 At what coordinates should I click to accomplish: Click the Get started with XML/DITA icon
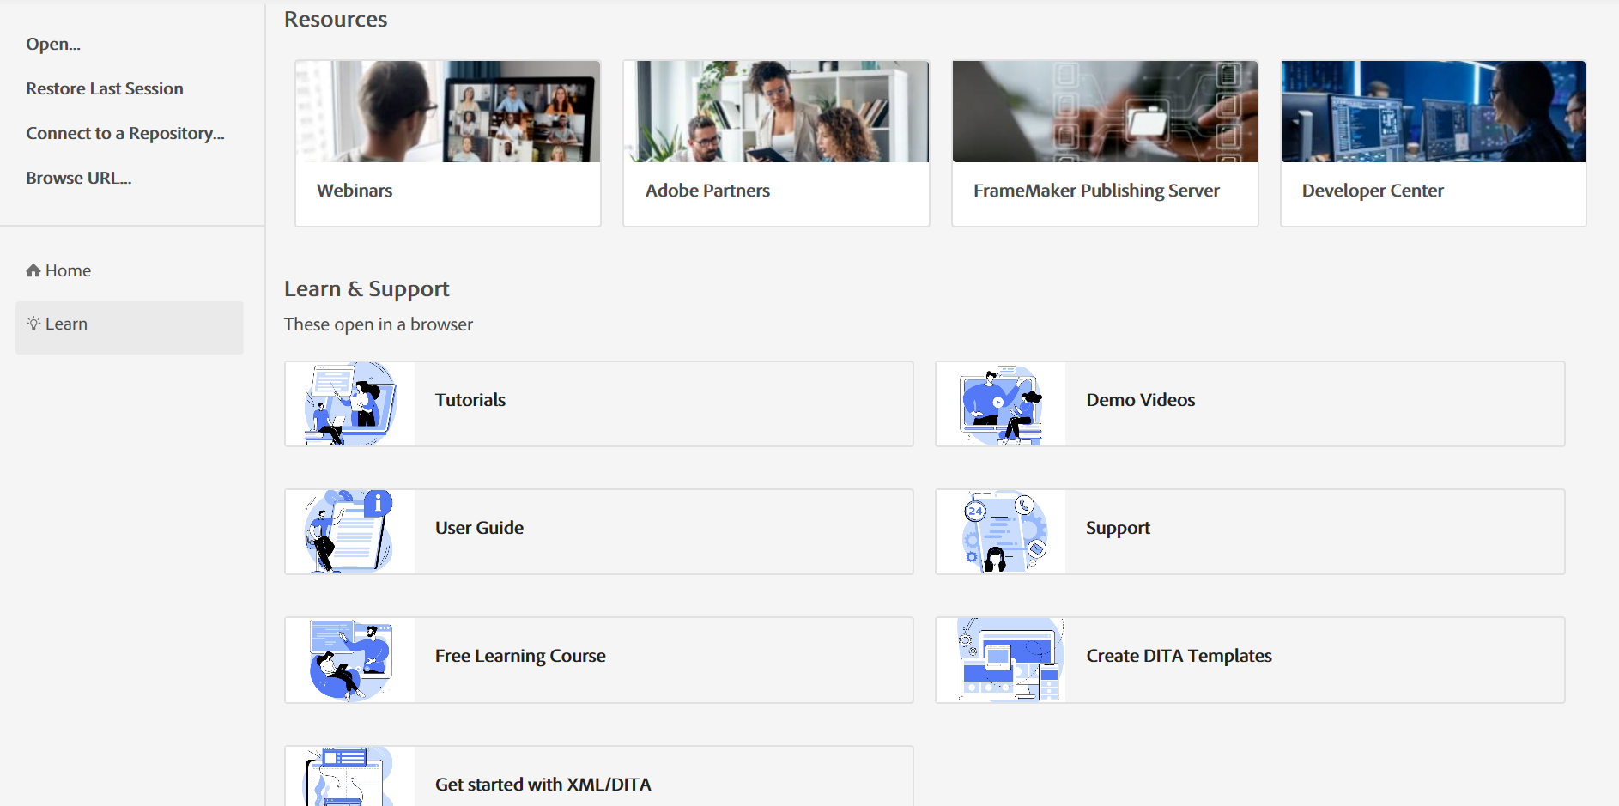pyautogui.click(x=350, y=776)
